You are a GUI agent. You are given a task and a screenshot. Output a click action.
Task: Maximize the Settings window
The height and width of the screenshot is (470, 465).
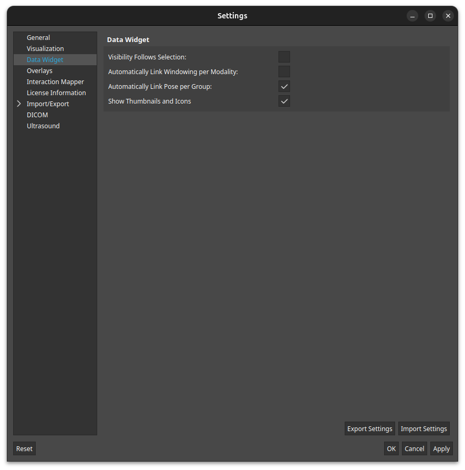430,16
